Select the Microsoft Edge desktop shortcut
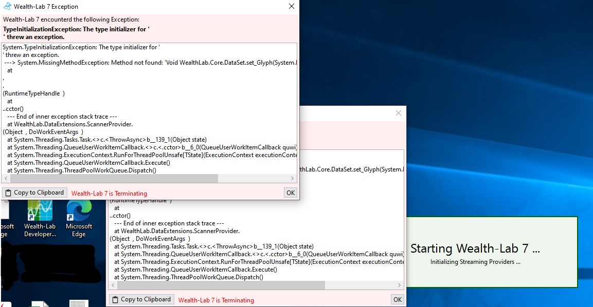This screenshot has height=307, width=593. point(79,219)
